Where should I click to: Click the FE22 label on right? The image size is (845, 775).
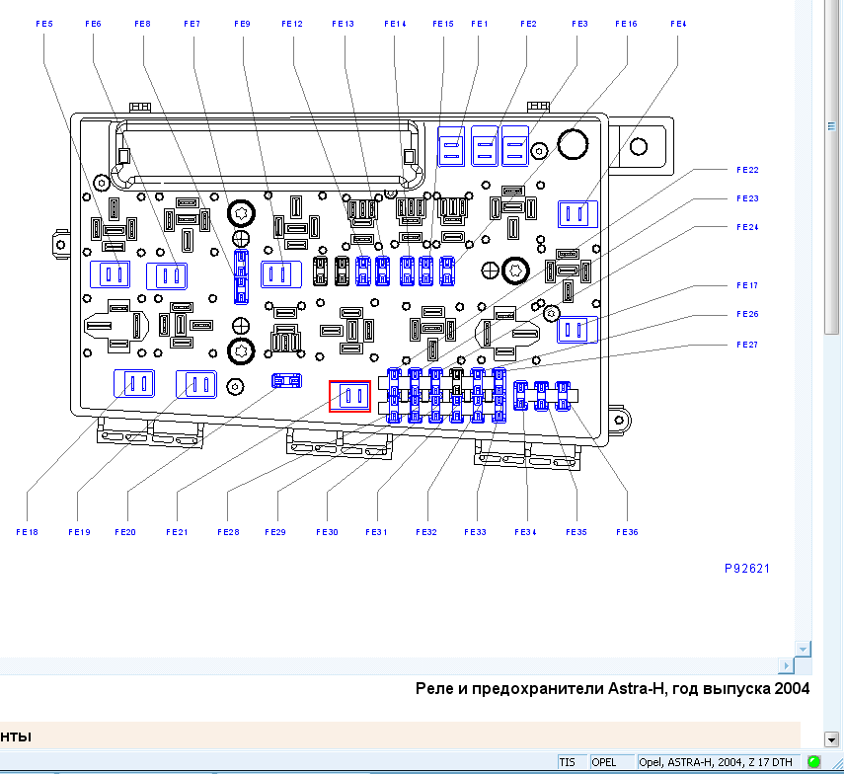pyautogui.click(x=747, y=170)
